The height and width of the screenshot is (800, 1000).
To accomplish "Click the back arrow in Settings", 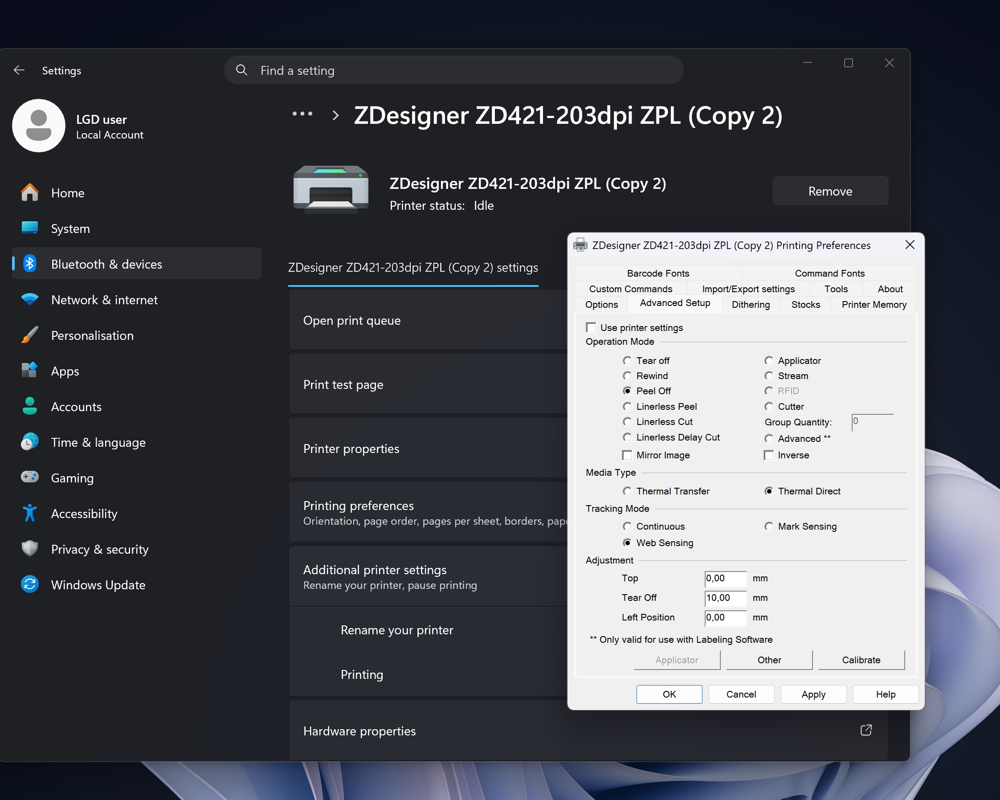I will (19, 70).
